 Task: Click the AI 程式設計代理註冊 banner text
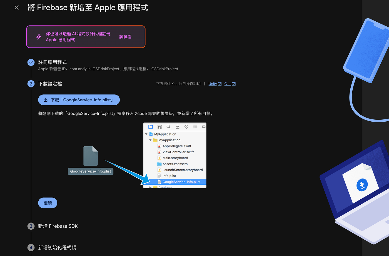pyautogui.click(x=78, y=37)
